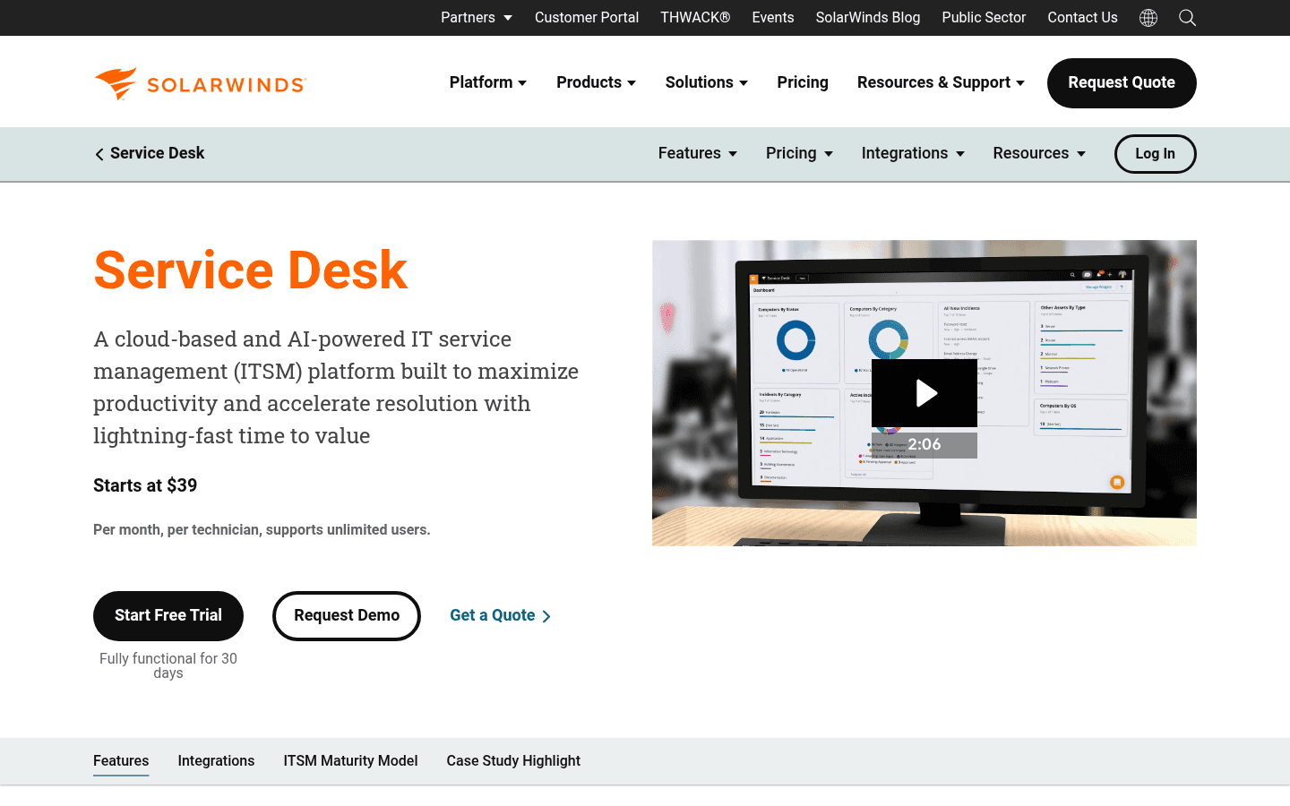Open the Contact Us page
This screenshot has height=806, width=1290.
1082,18
